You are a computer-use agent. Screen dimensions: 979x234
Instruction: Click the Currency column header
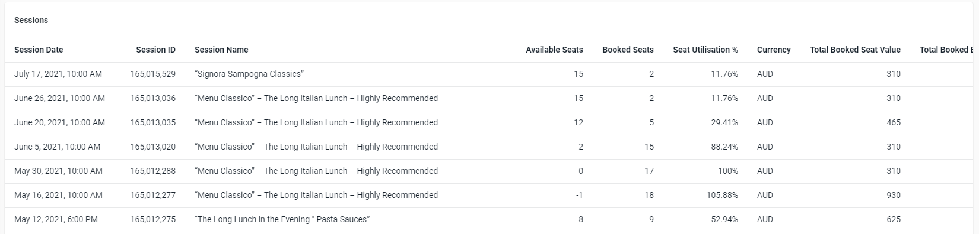coord(774,50)
